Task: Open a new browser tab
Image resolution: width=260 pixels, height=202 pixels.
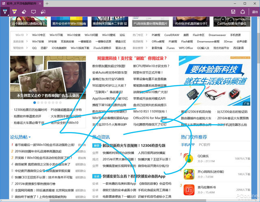Action: pos(47,4)
